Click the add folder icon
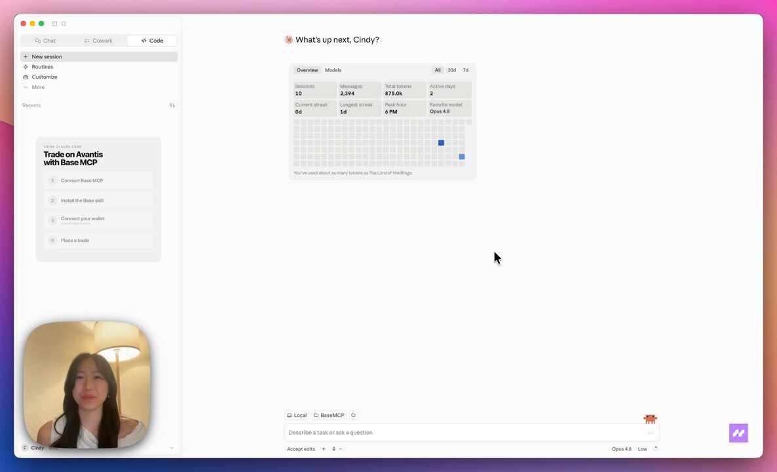This screenshot has width=777, height=472. [x=353, y=416]
